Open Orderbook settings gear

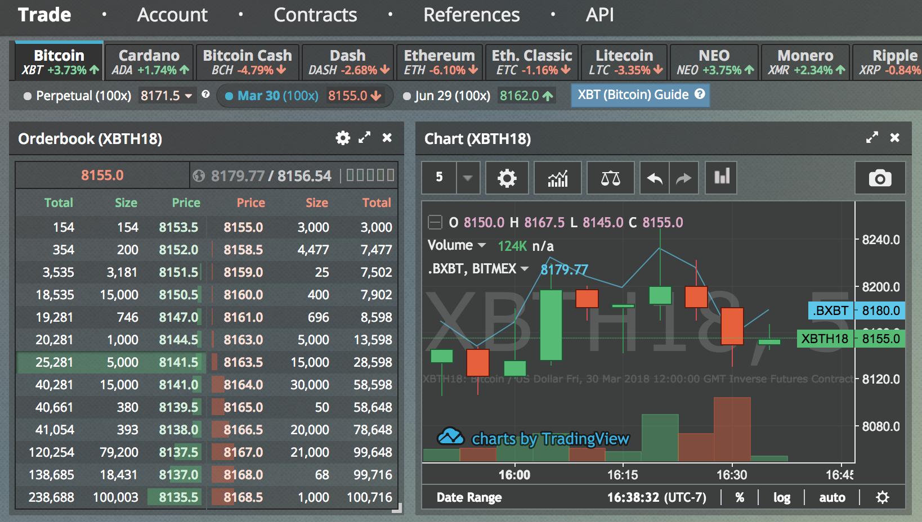343,138
